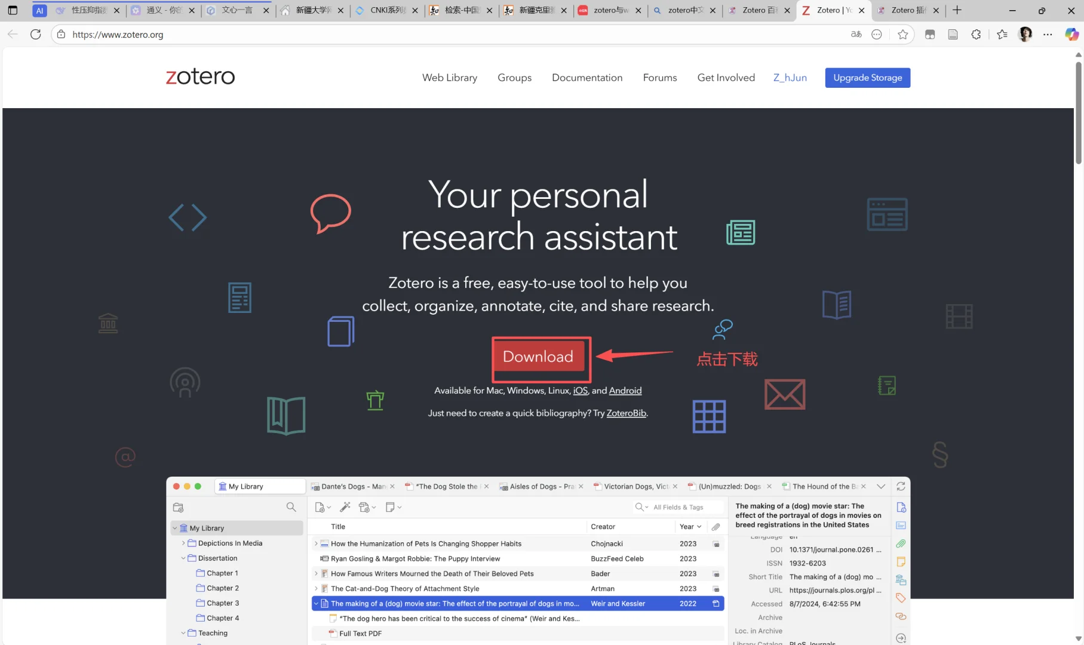Viewport: 1084px width, 645px height.
Task: Click the orange Tags icon in item pane
Action: click(x=901, y=598)
